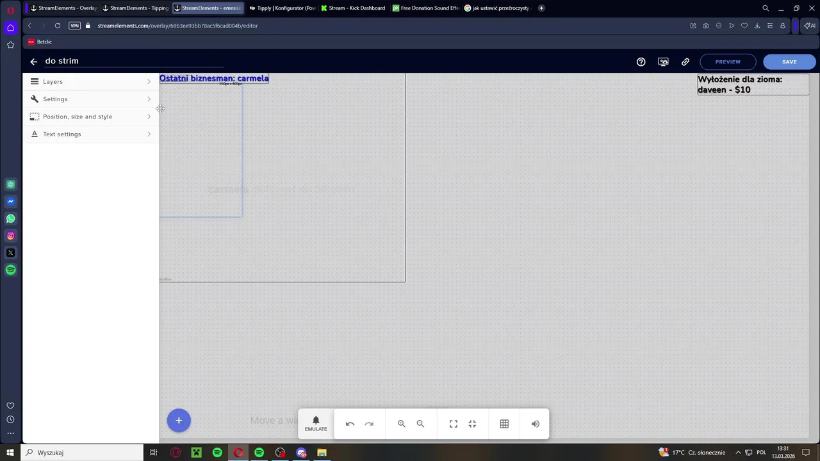The image size is (820, 461).
Task: Click the Wyszukaj taskbar search box
Action: (x=83, y=453)
